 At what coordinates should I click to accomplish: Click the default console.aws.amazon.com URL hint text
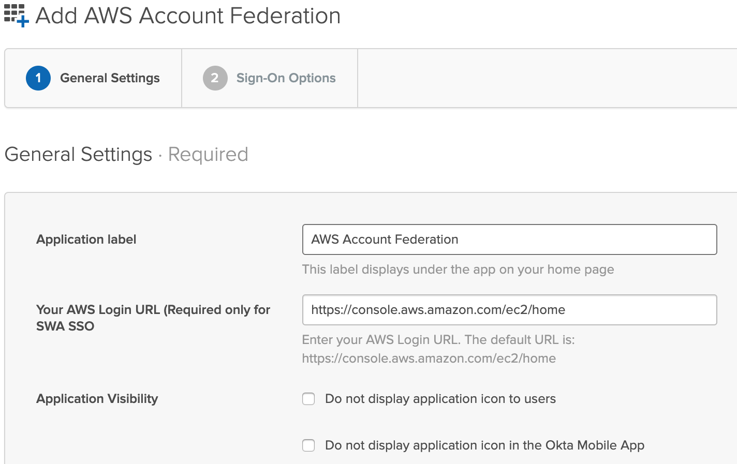coord(429,358)
